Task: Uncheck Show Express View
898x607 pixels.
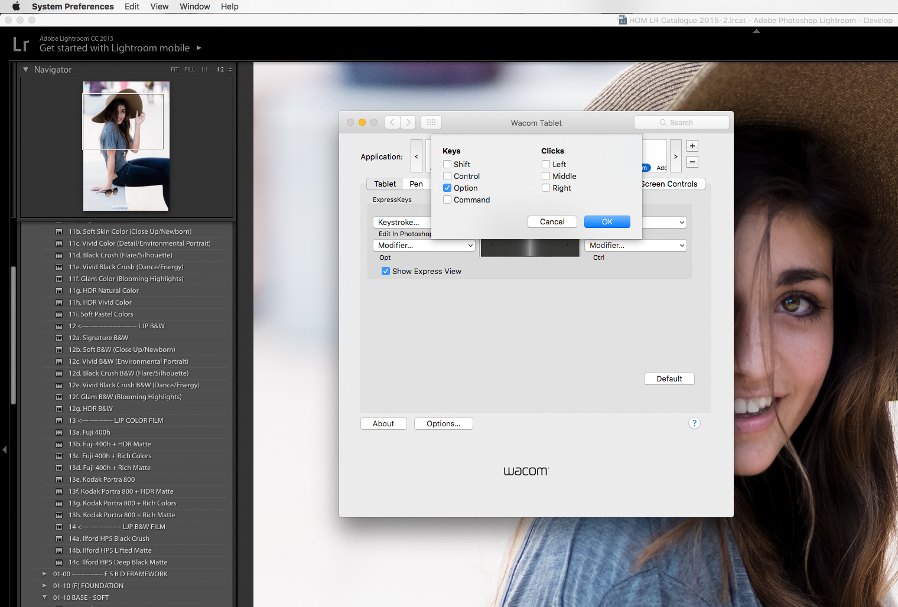Action: [x=386, y=271]
